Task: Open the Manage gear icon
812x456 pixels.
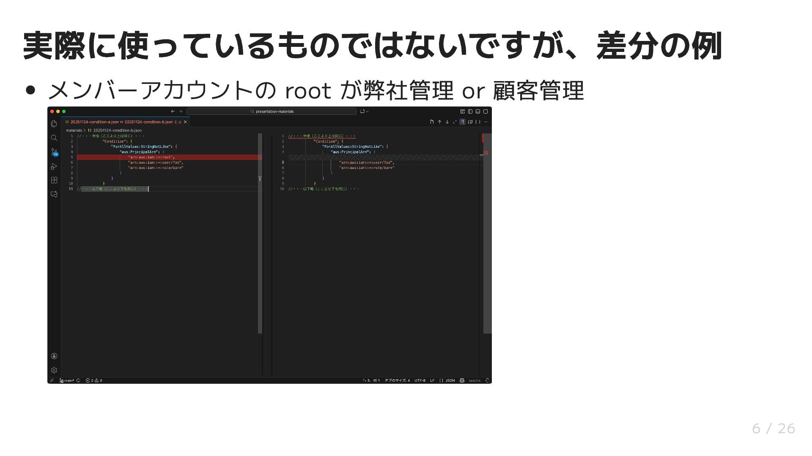Action: [54, 370]
